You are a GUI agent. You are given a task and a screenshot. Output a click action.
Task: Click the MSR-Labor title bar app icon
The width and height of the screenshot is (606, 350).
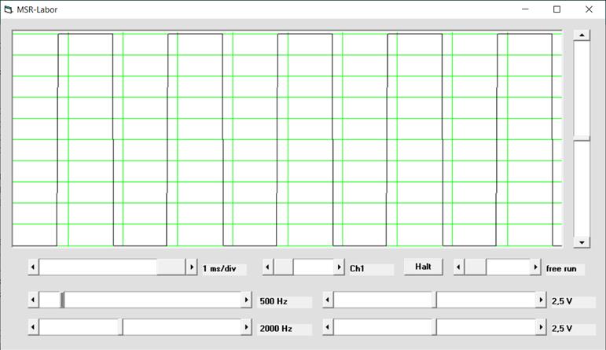point(9,9)
